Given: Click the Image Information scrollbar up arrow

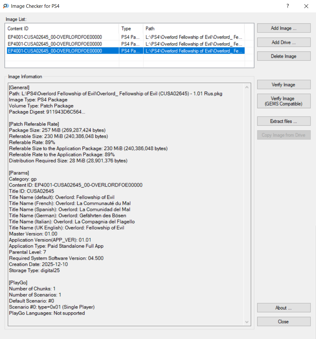Looking at the screenshot, I should click(x=247, y=87).
